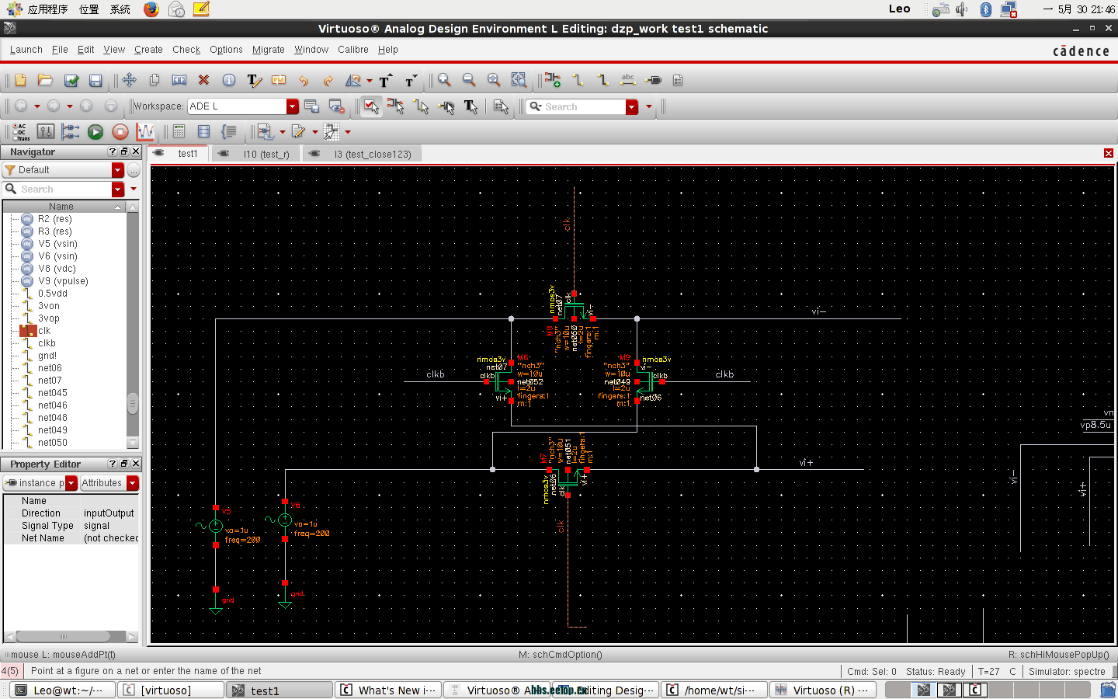Click the green Run simulation icon
This screenshot has height=699, width=1118.
(x=95, y=131)
